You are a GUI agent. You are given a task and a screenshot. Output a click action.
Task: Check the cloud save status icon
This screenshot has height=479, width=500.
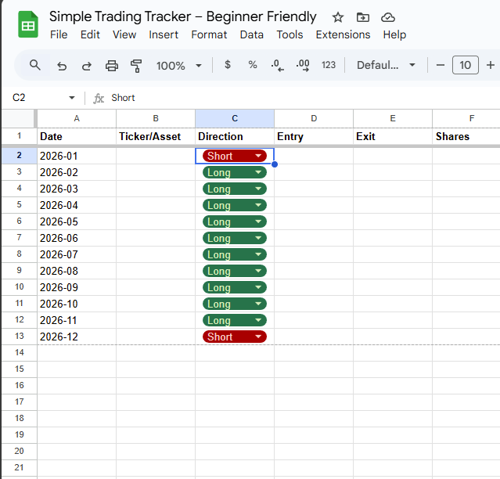[388, 17]
